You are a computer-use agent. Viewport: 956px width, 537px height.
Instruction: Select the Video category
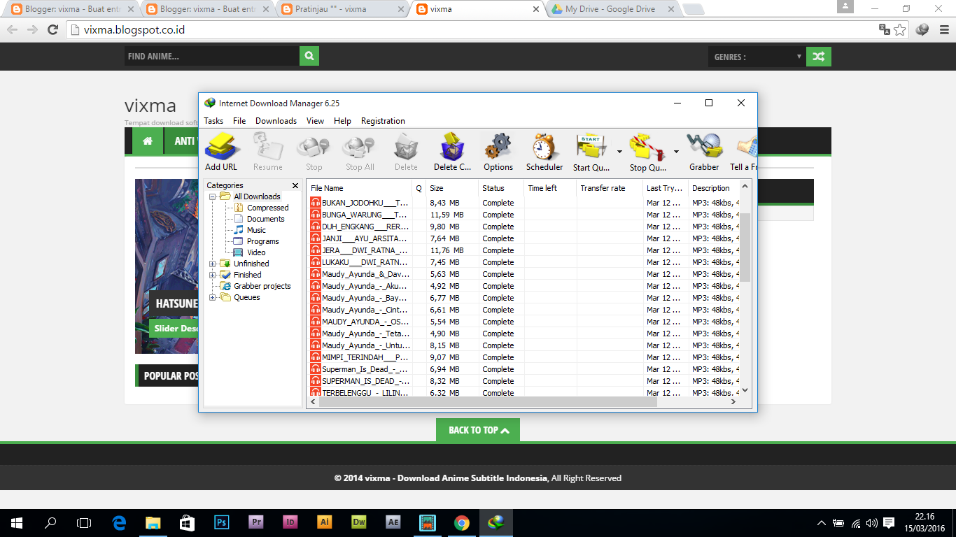tap(256, 252)
